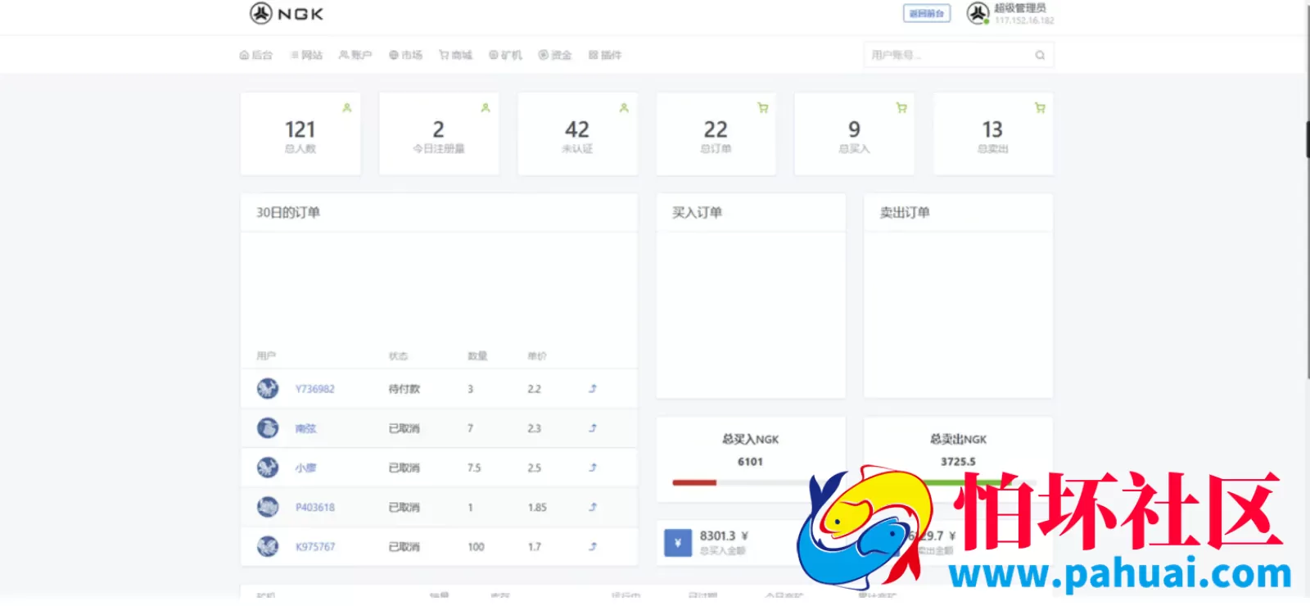
Task: Select the 121 总人数 stat card
Action: pyautogui.click(x=300, y=133)
